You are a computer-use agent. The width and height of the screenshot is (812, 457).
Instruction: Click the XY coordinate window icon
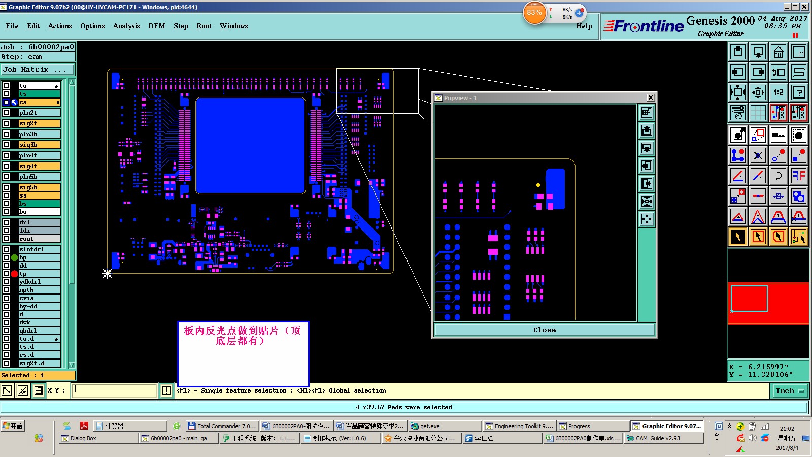pyautogui.click(x=799, y=52)
